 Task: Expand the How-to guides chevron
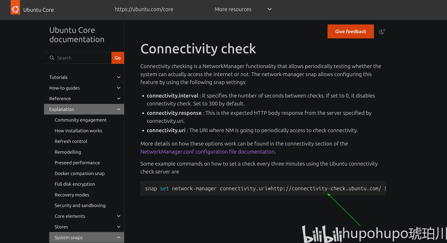click(x=118, y=88)
